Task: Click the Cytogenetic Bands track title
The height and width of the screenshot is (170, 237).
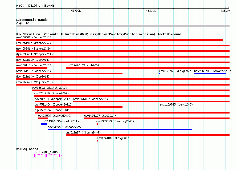Action: 32,20
